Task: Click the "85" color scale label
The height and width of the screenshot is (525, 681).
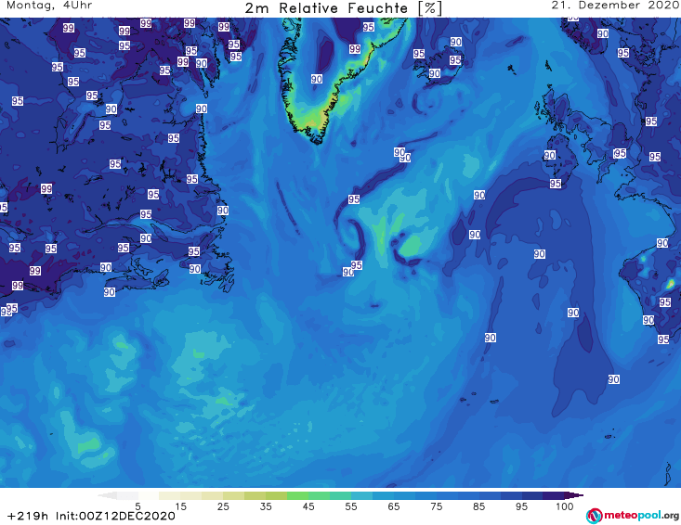Action: click(x=478, y=506)
